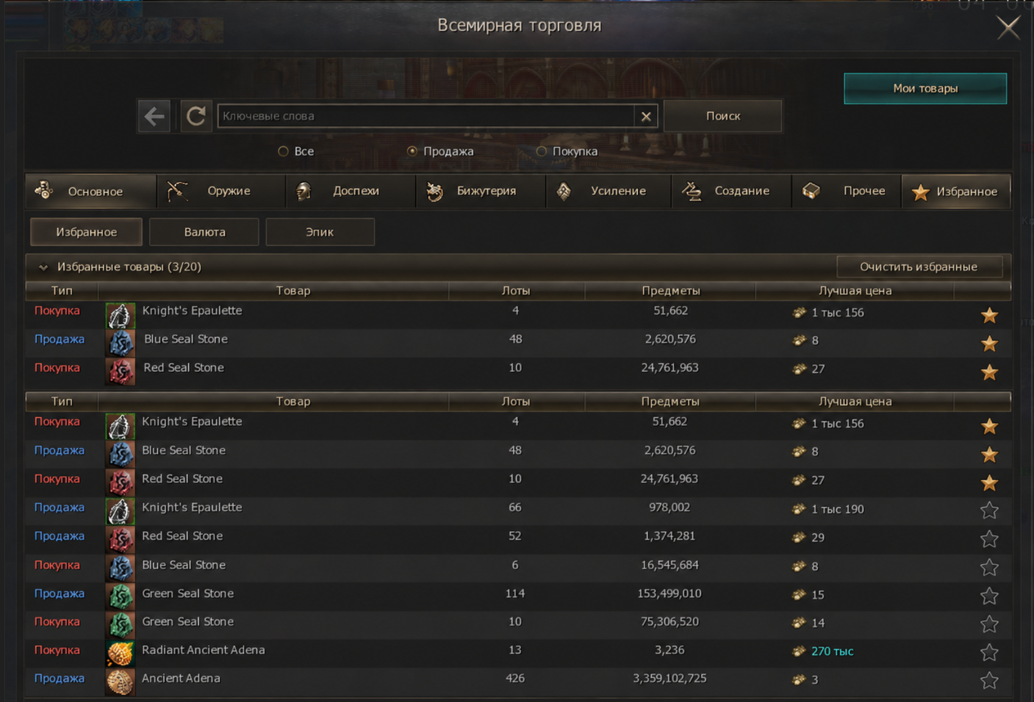This screenshot has width=1034, height=702.
Task: Star the Knight's Epaulette sale listing with 66 lots
Action: 989,510
